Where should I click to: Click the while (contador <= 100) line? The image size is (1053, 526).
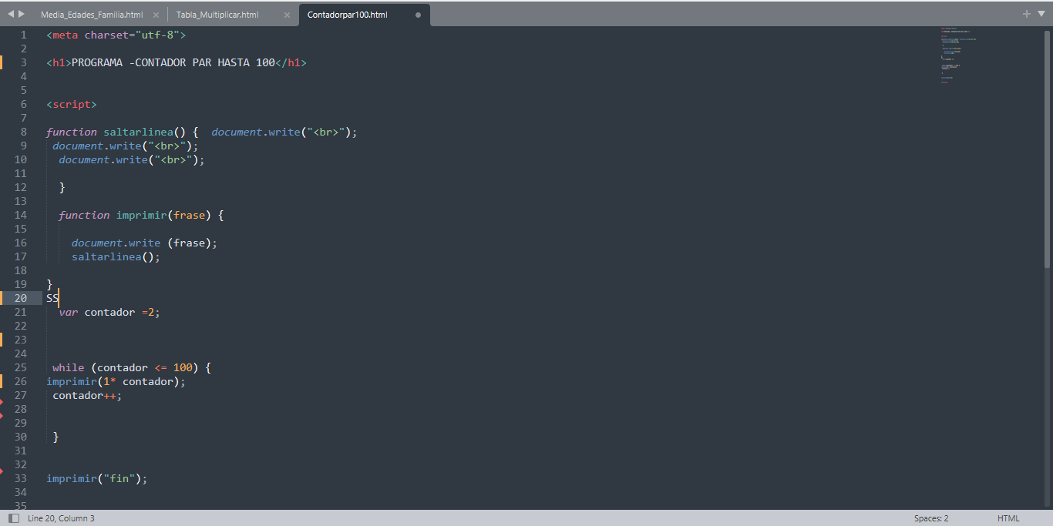[x=132, y=367]
